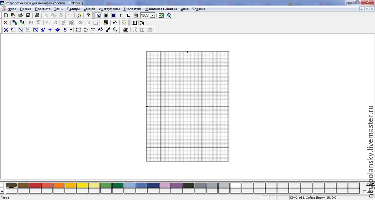Click the pattern grid canvas
The width and height of the screenshot is (375, 200).
[x=187, y=107]
